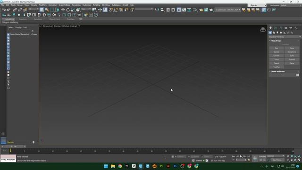302x170 pixels.
Task: Click the Align tool icon
Action: coord(162,9)
